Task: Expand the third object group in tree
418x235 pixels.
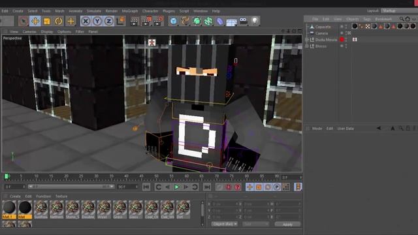Action: click(307, 40)
